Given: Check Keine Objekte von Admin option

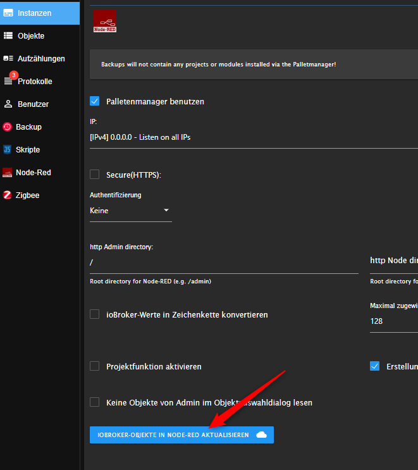Looking at the screenshot, I should click(x=95, y=402).
